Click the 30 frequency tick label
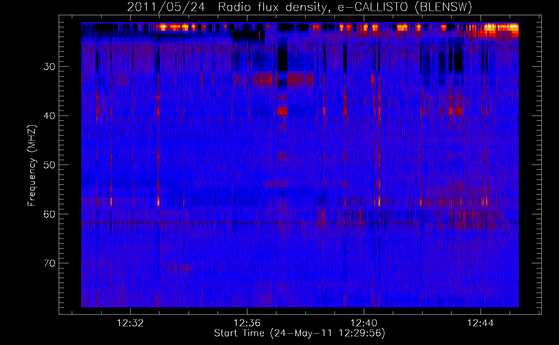The height and width of the screenshot is (345, 559). [x=49, y=66]
